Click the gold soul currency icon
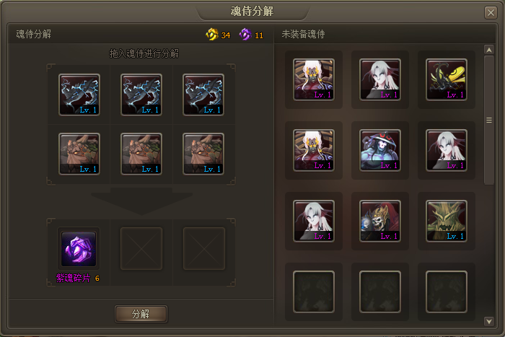Screen dimensions: 505x337 [212, 35]
